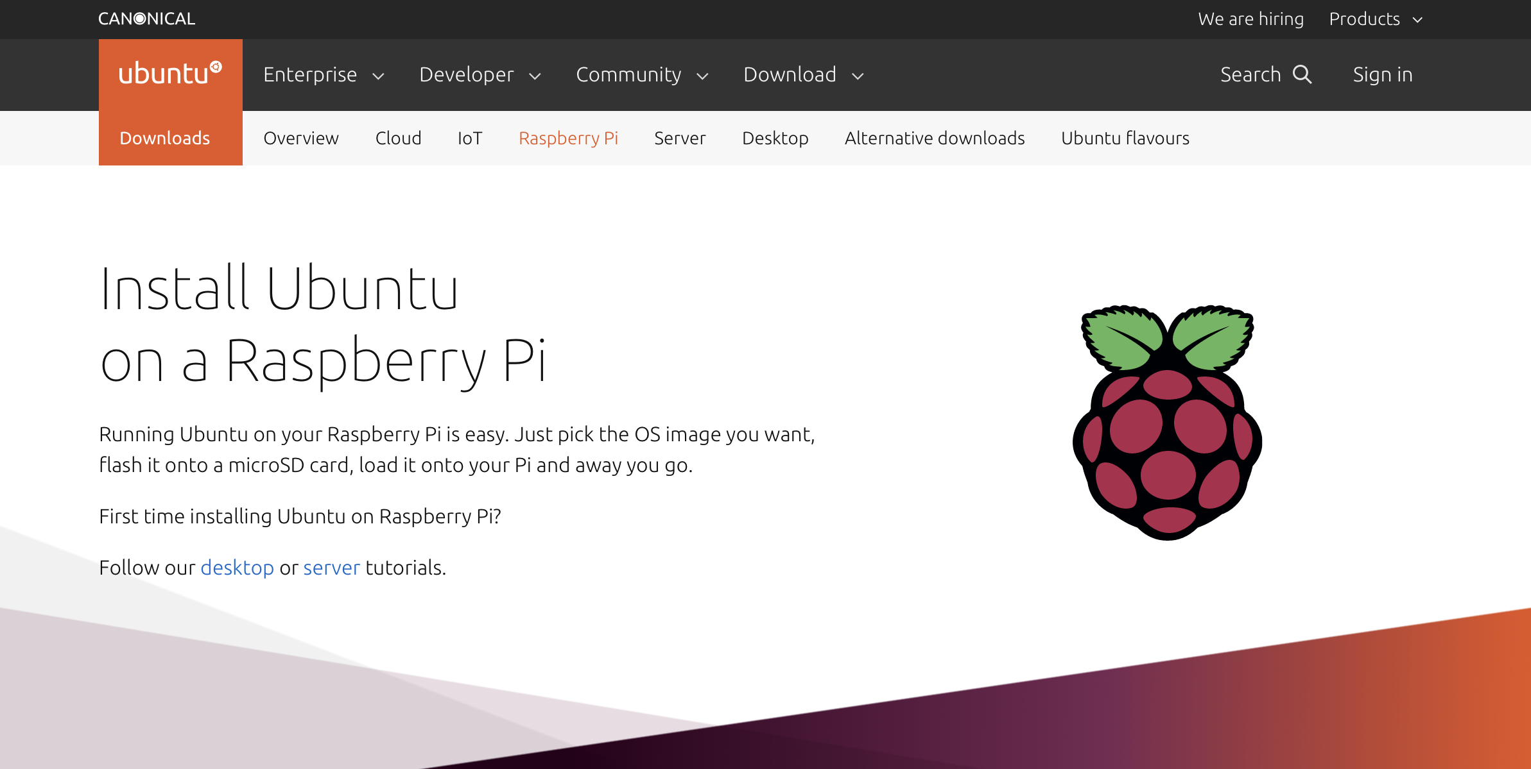Open the Download dropdown menu

point(803,75)
